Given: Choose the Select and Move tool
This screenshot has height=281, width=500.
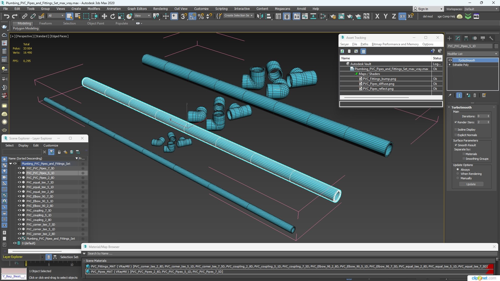Looking at the screenshot, I should point(104,16).
